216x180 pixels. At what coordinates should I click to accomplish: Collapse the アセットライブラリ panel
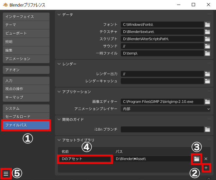tap(59, 140)
